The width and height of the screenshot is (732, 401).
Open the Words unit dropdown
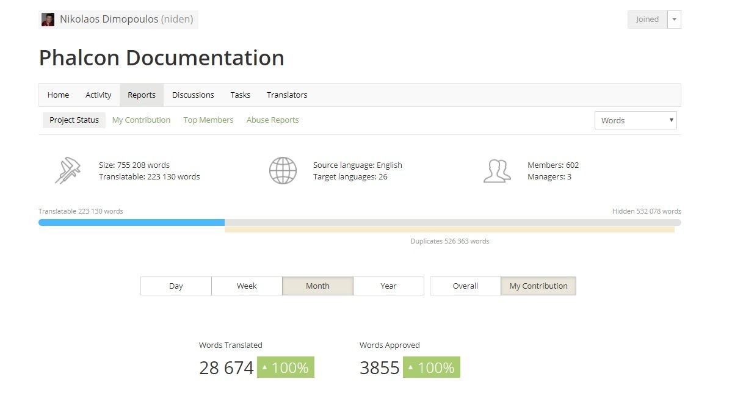pos(636,120)
